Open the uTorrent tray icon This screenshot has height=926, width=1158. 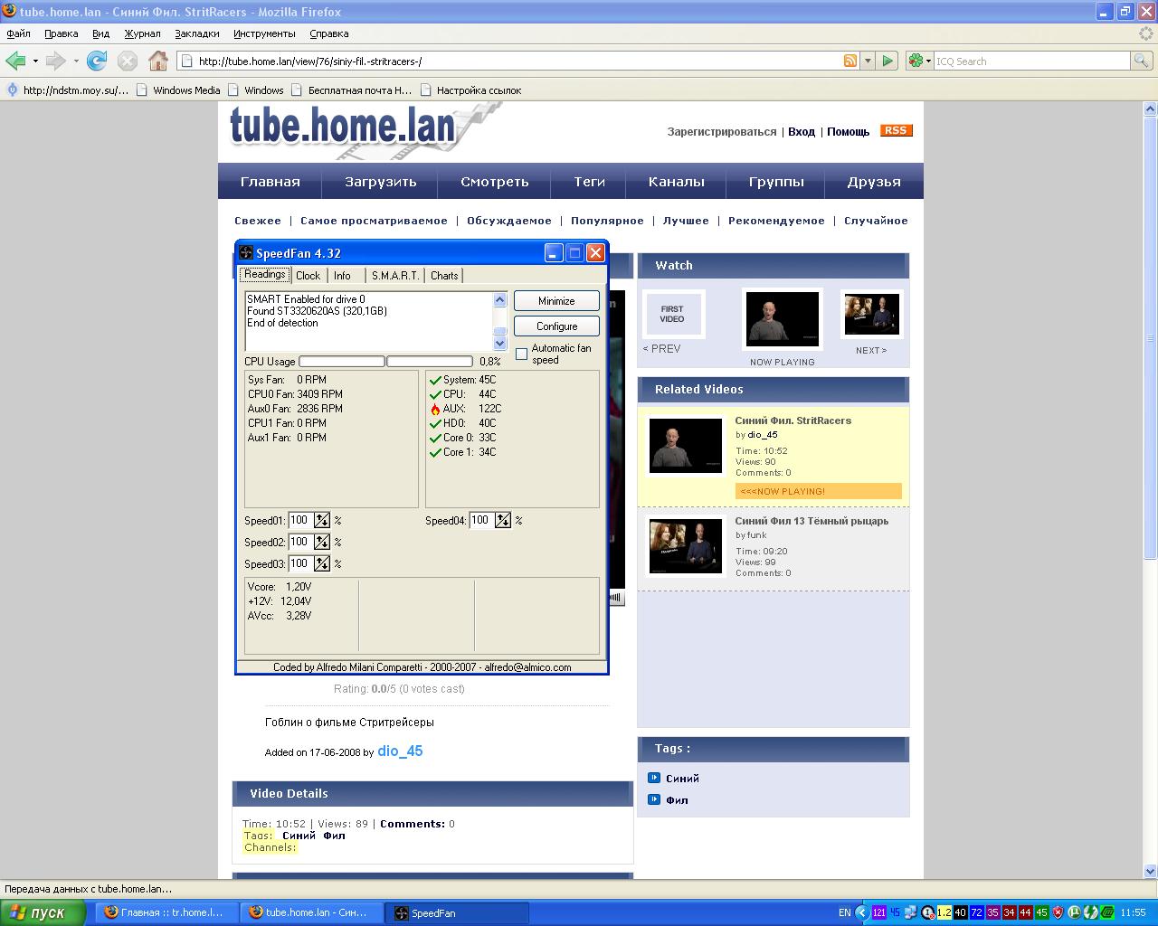tap(1074, 912)
